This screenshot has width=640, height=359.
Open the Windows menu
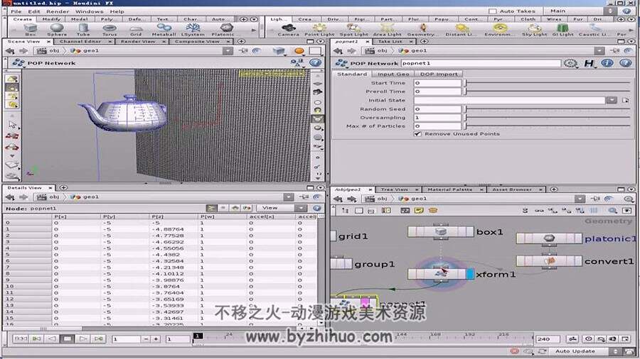tap(89, 11)
